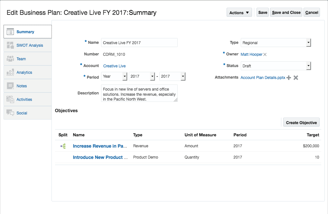This screenshot has width=328, height=214.
Task: Click the Notes sidebar icon
Action: pyautogui.click(x=10, y=86)
